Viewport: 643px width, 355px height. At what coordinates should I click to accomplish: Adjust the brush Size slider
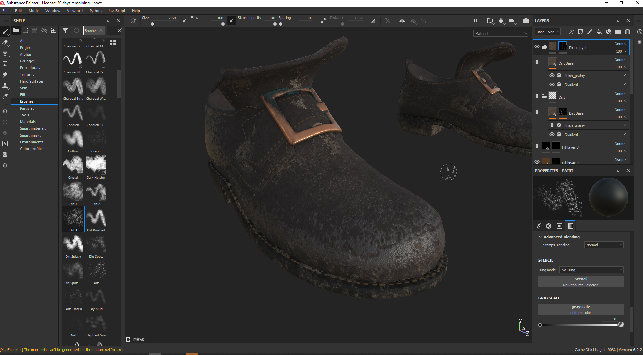159,24
